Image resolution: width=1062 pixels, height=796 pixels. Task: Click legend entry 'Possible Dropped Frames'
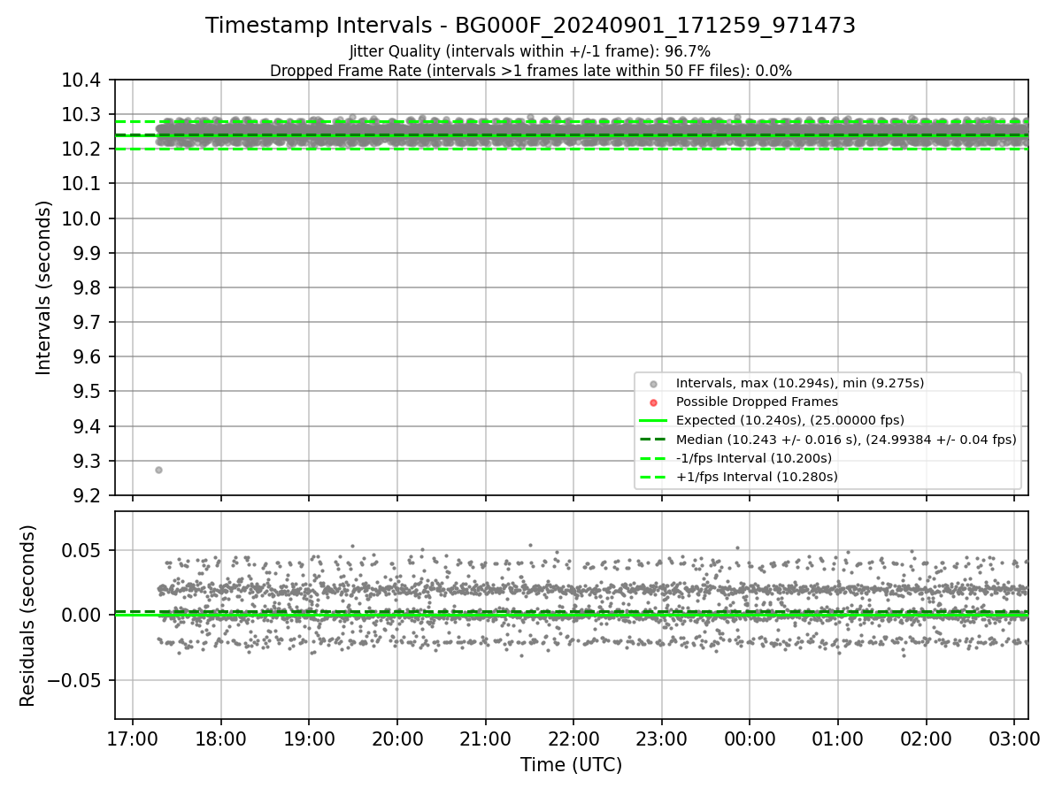click(x=757, y=402)
